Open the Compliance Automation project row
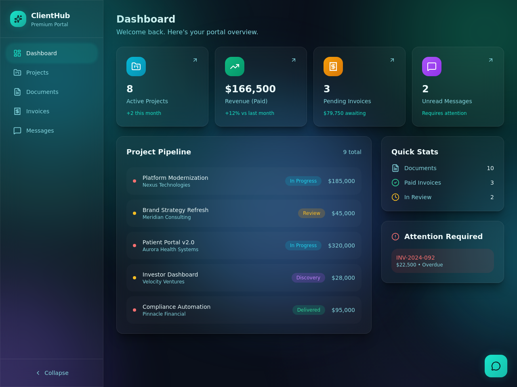Viewport: 517px width, 387px height. click(244, 310)
